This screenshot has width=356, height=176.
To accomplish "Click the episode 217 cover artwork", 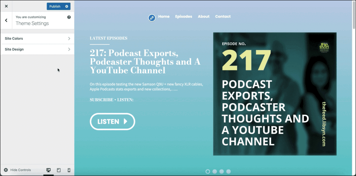I will 275,94.
